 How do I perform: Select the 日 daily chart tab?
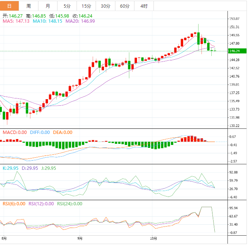(x=9, y=6)
